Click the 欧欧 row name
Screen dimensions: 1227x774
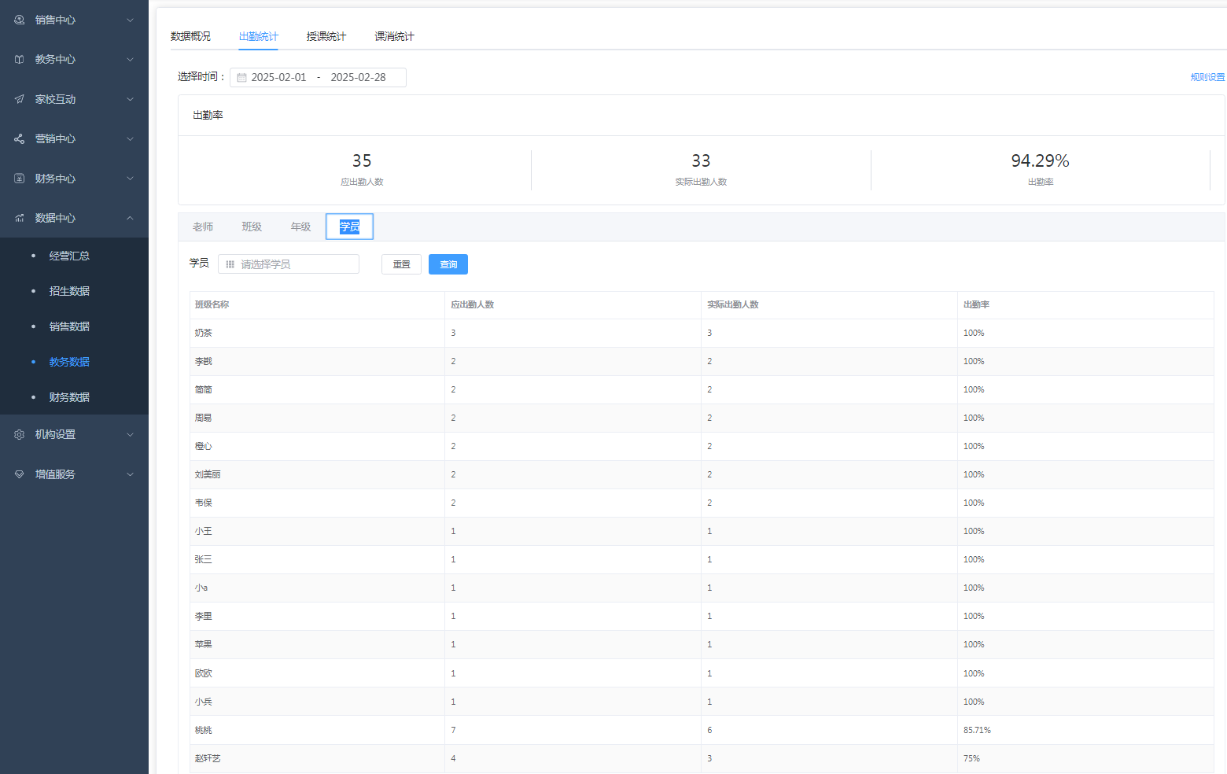[204, 673]
